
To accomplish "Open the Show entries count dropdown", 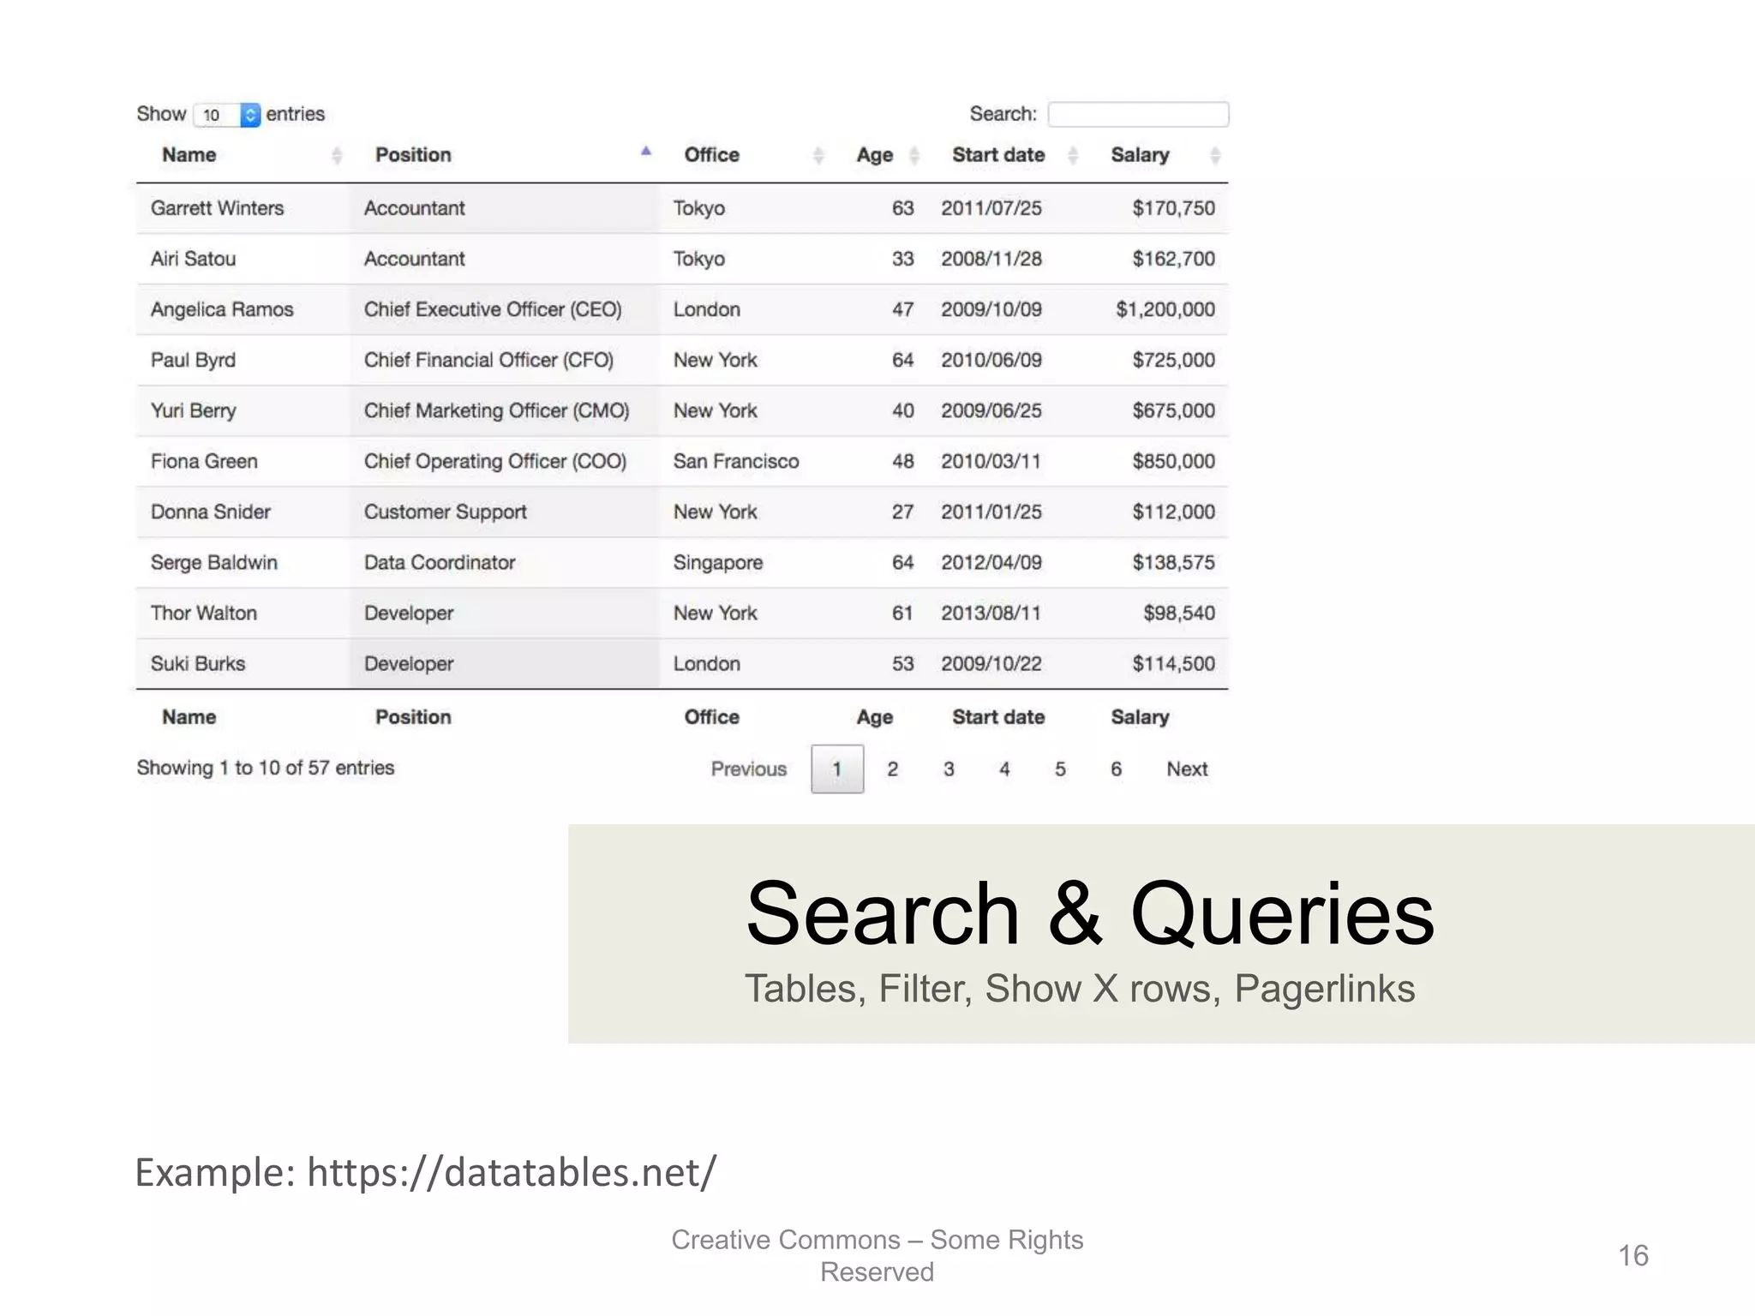I will 227,115.
